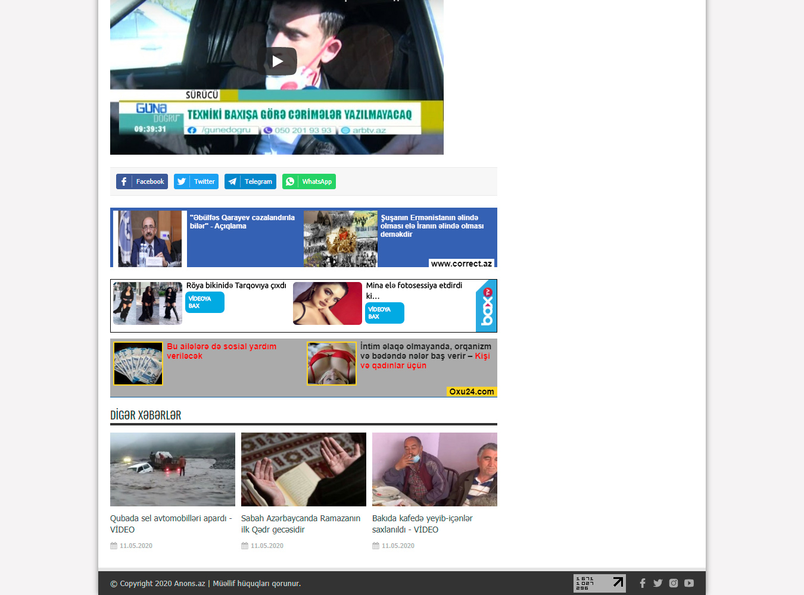Open the footer Facebook icon

tap(643, 583)
